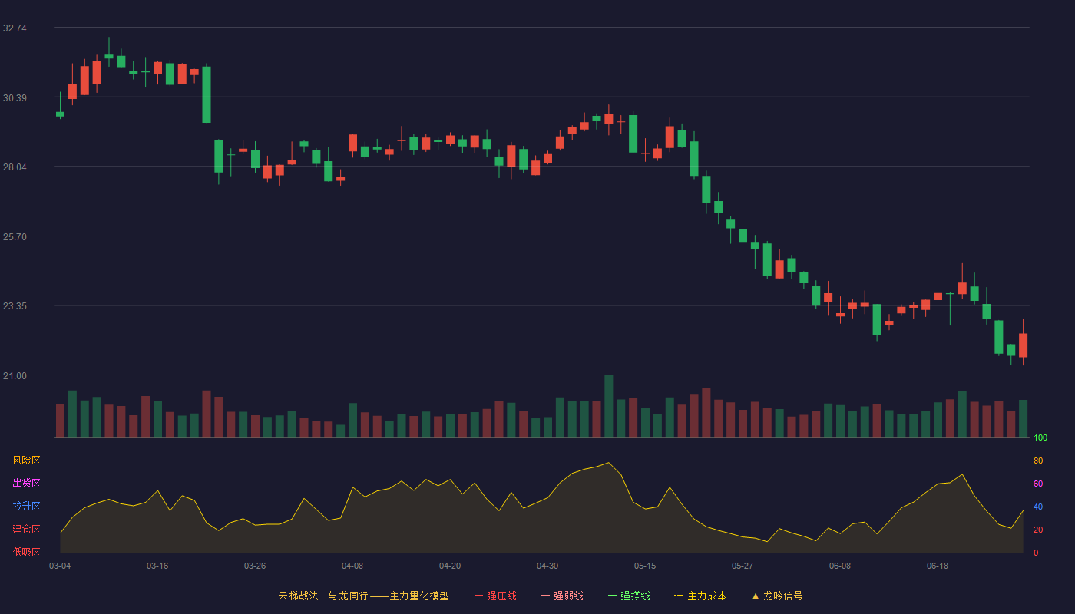Click the 32.74 price axis label
This screenshot has height=614, width=1075.
click(x=15, y=28)
